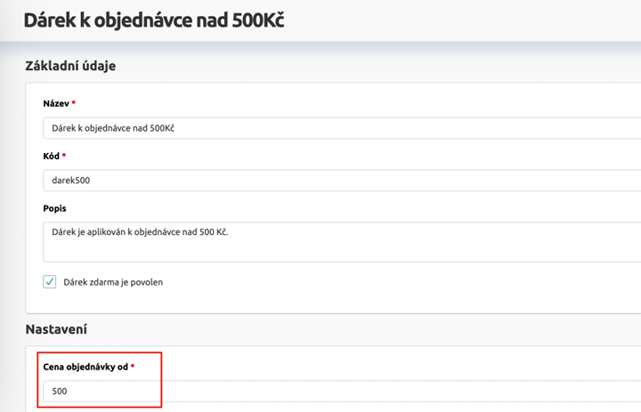Click the value '500' in the price field
This screenshot has width=641, height=412.
pos(60,392)
